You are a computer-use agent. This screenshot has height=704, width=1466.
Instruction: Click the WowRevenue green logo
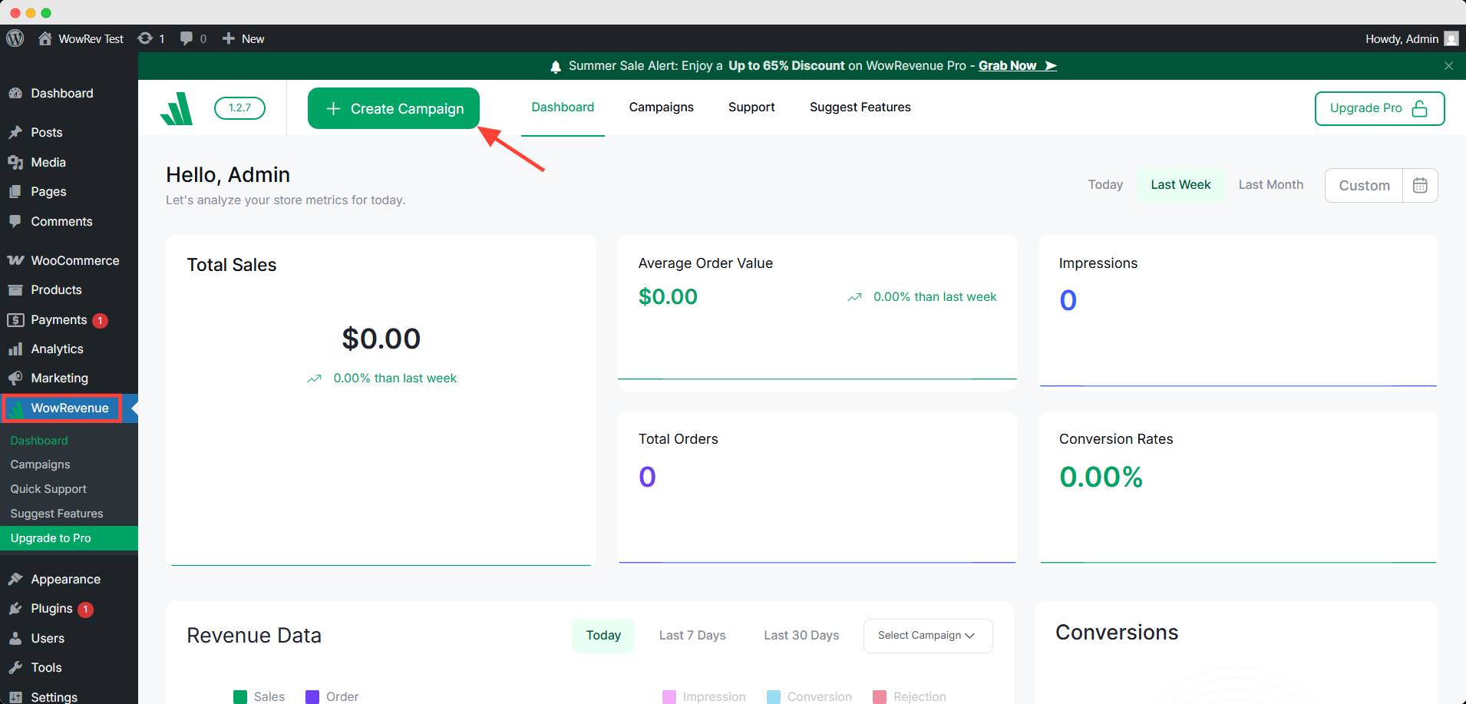(177, 108)
